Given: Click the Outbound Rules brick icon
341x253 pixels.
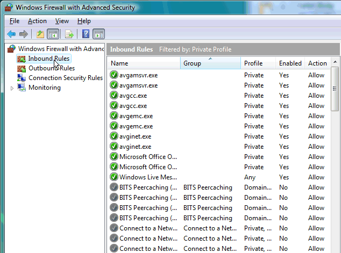Looking at the screenshot, I should (x=22, y=68).
